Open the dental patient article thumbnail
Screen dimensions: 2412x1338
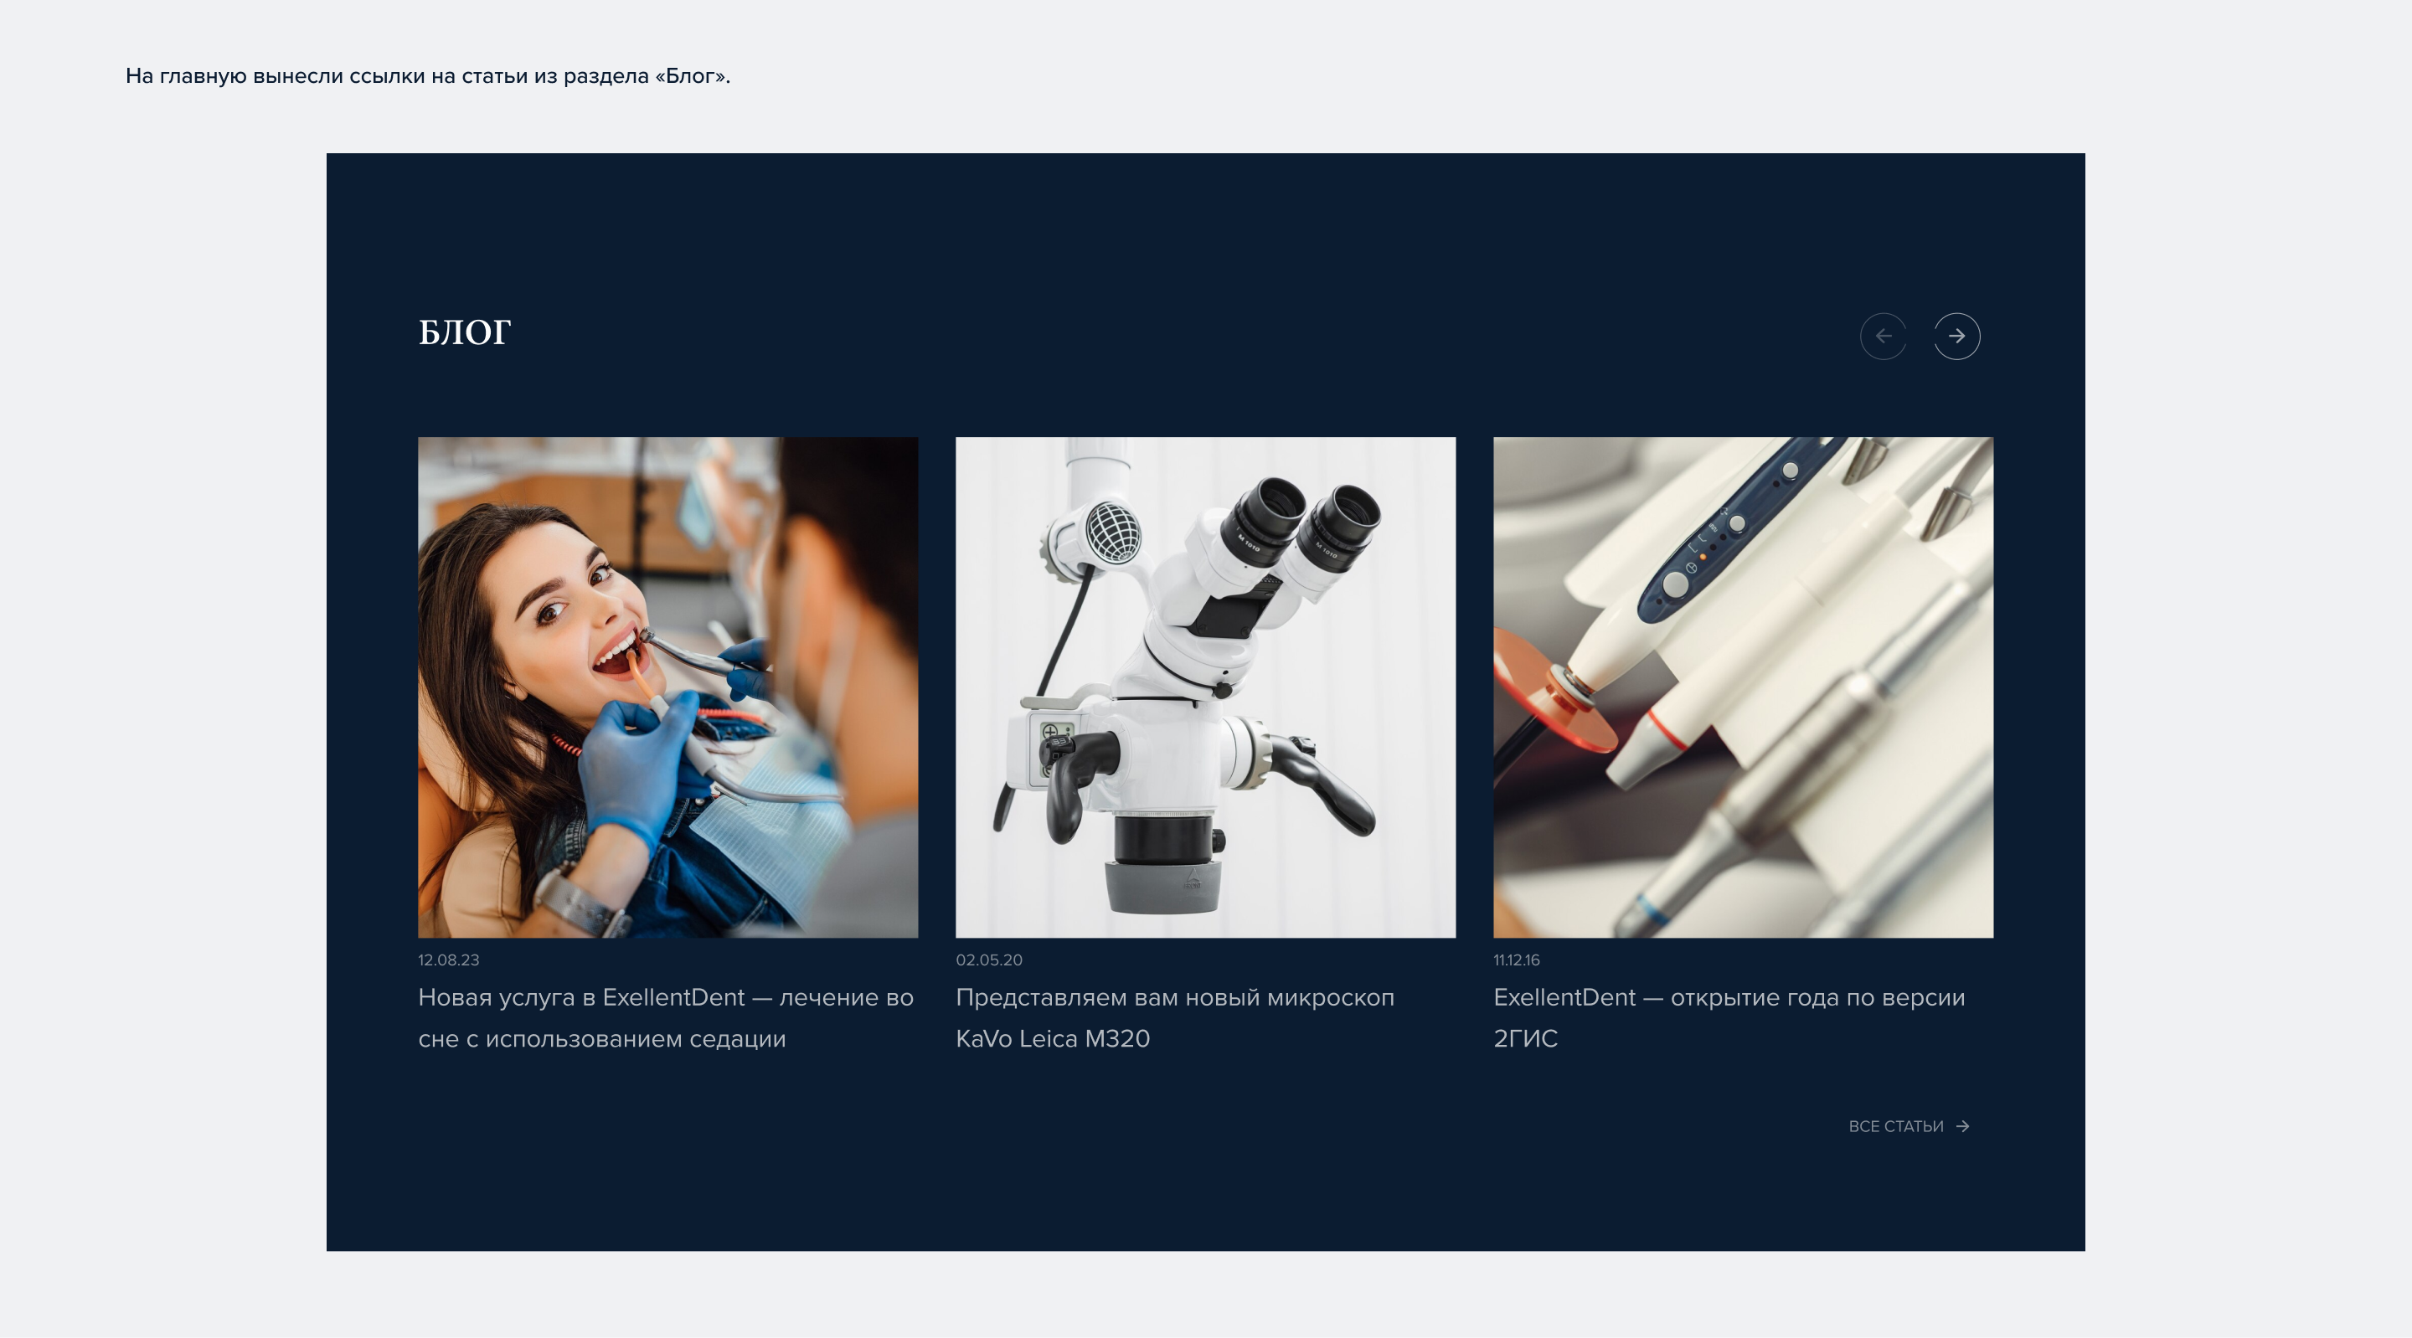pos(667,687)
